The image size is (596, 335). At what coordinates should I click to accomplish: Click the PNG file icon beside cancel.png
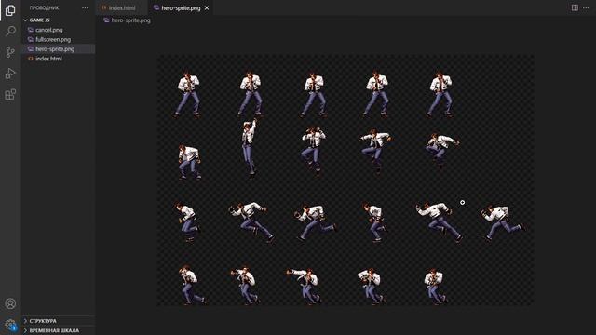tap(31, 30)
